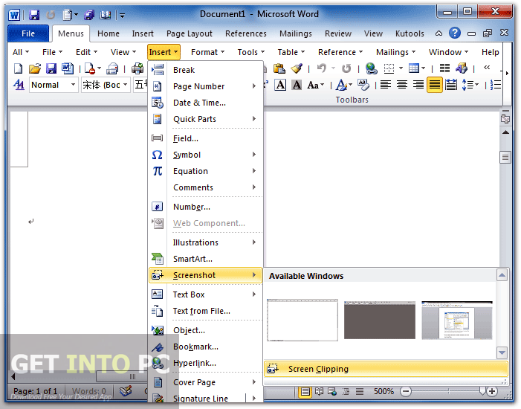Viewport: 521px width, 409px height.
Task: Select the blank white window thumbnail
Action: click(302, 320)
